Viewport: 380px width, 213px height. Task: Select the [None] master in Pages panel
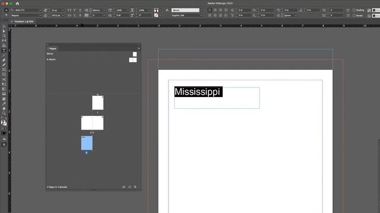pos(91,54)
